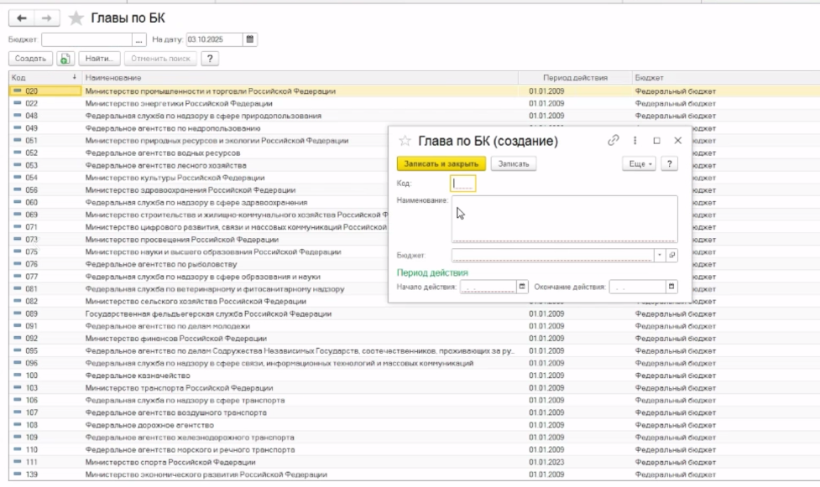
Task: Close the Глава по БК (создание) dialog
Action: pos(678,141)
